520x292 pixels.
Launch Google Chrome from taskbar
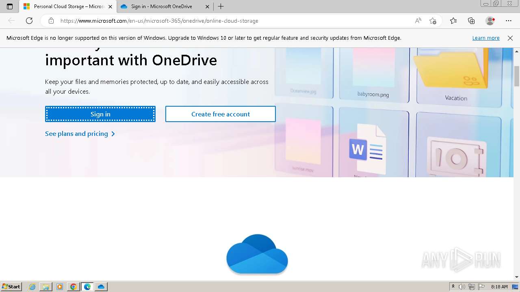(x=74, y=287)
